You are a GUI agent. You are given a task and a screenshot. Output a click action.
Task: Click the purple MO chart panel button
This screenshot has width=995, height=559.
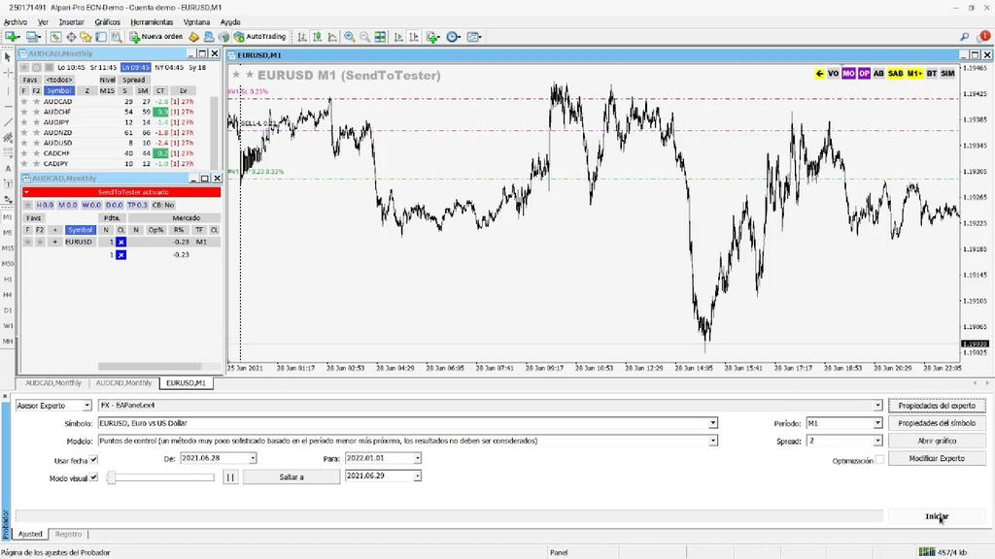point(849,73)
